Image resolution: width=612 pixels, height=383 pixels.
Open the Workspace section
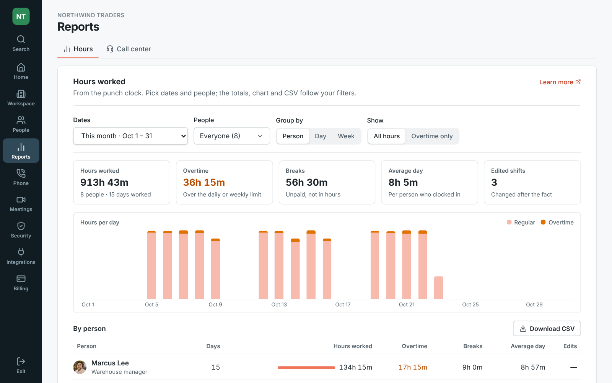(x=21, y=98)
